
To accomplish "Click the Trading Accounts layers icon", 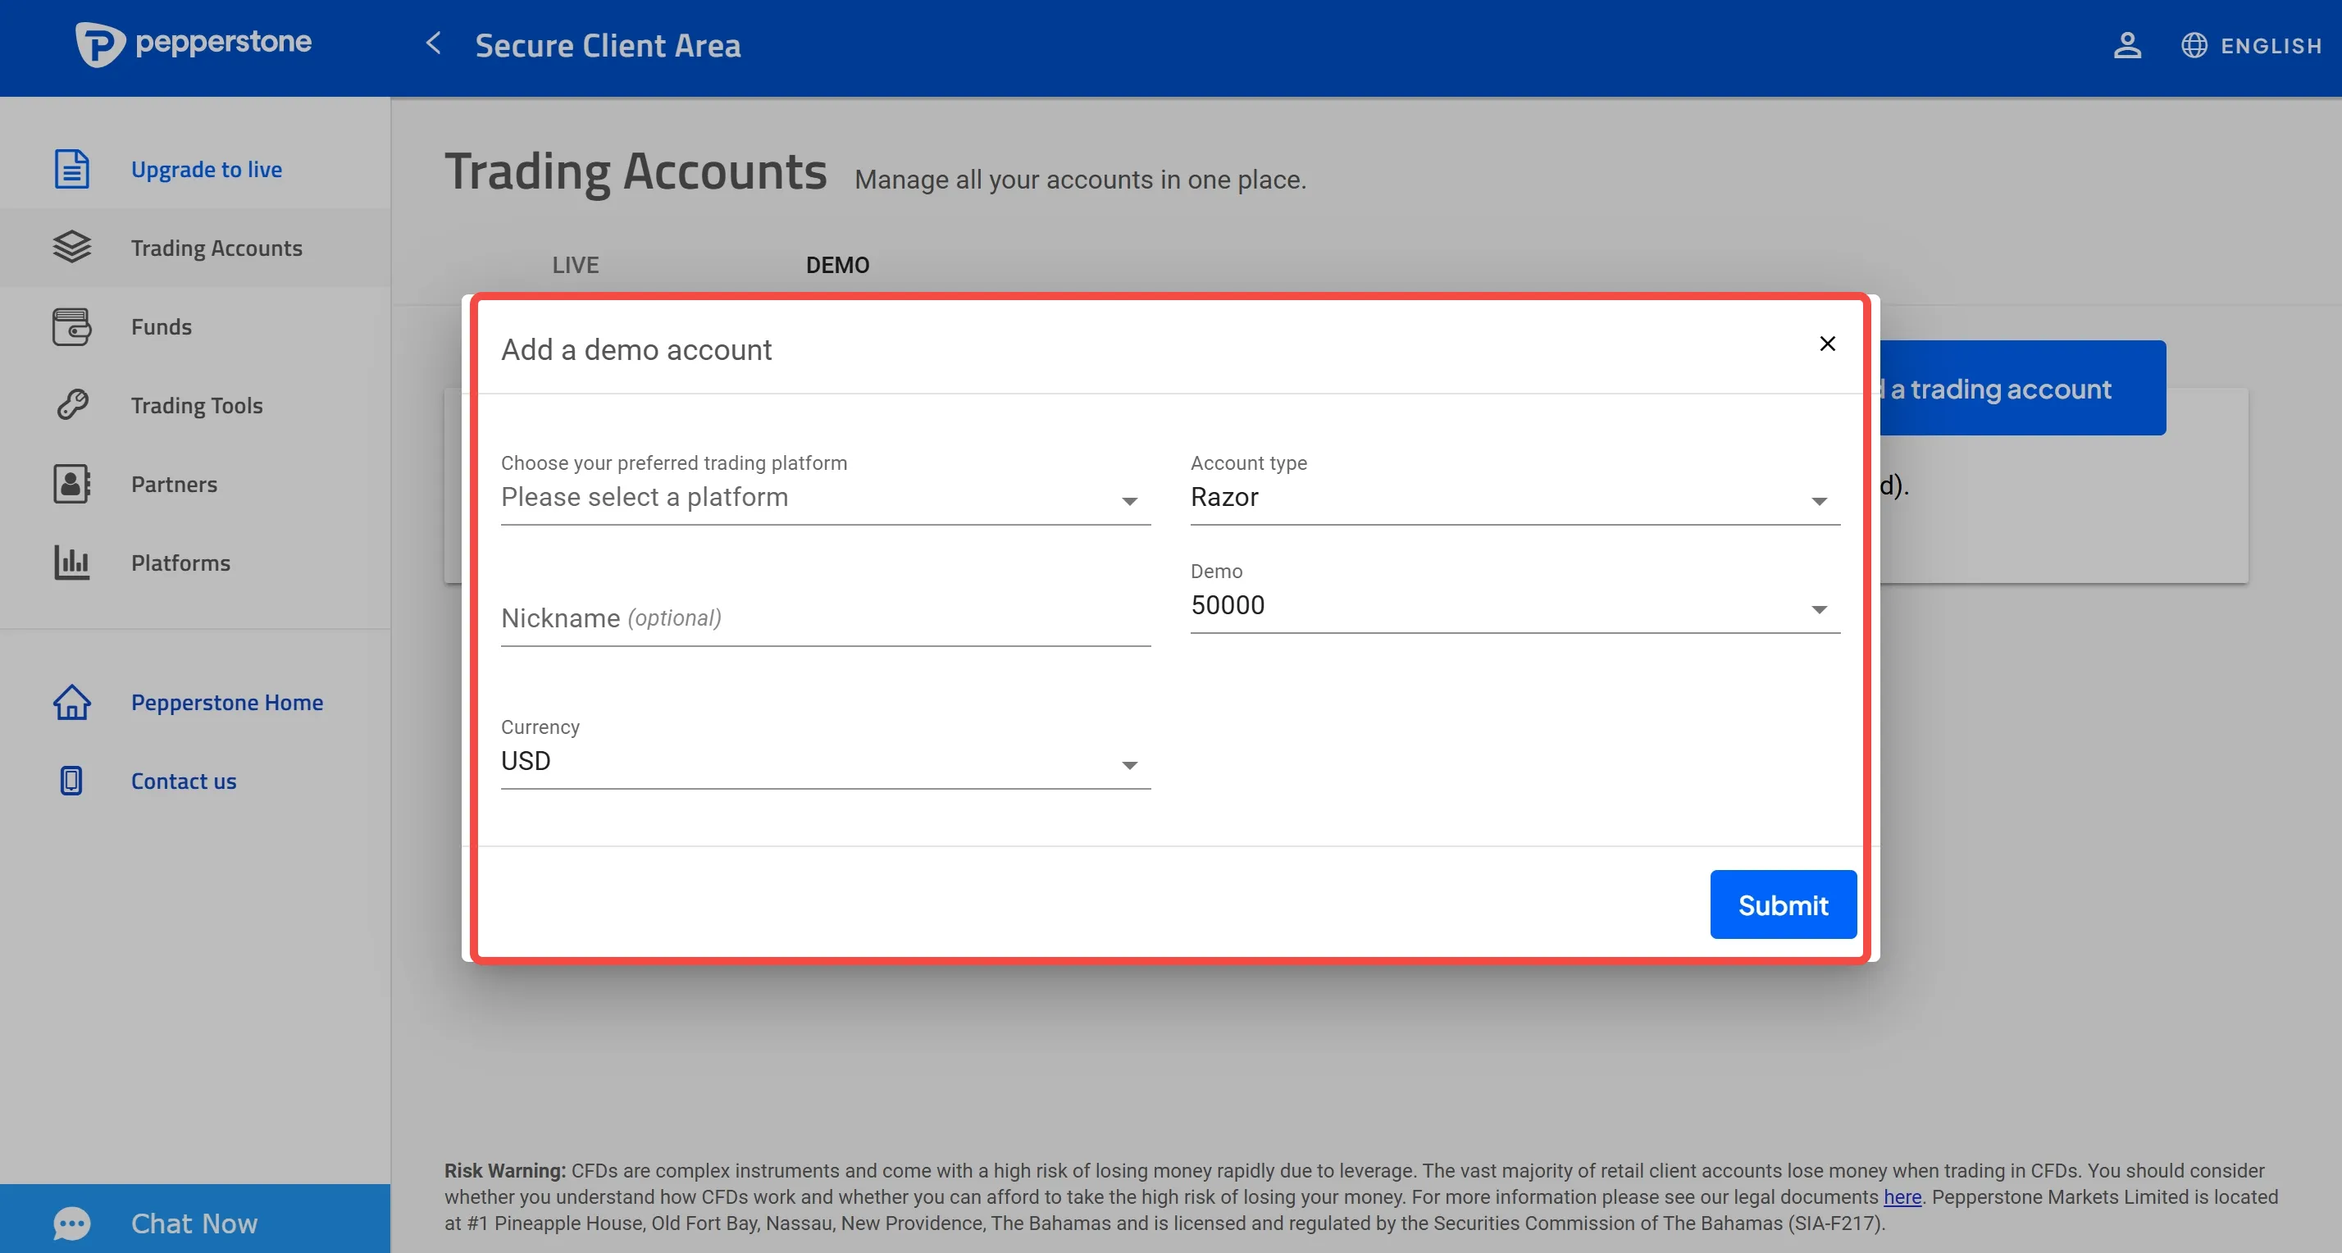I will 72,246.
